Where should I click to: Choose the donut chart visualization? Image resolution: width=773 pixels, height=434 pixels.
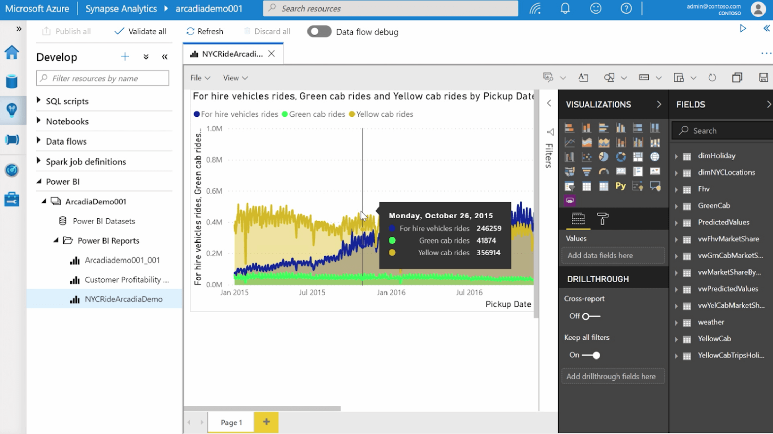coord(620,156)
